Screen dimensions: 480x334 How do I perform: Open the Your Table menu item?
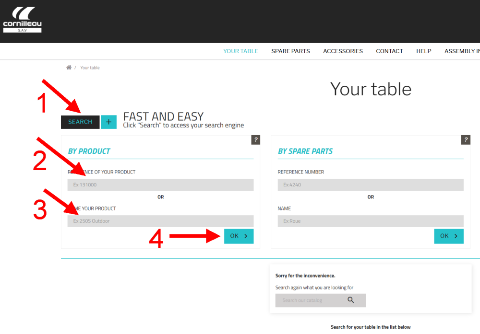pos(240,51)
